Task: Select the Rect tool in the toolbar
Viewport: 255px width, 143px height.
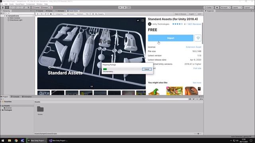Action: click(x=20, y=8)
